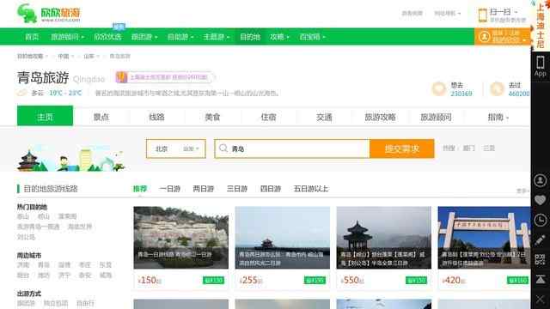
Task: Select the 两日游 route filter
Action: tap(204, 189)
